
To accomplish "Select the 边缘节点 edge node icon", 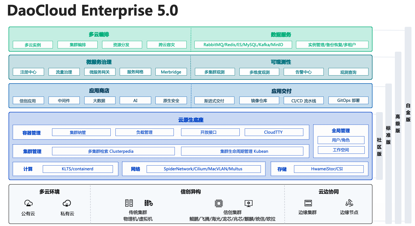I will point(349,203).
